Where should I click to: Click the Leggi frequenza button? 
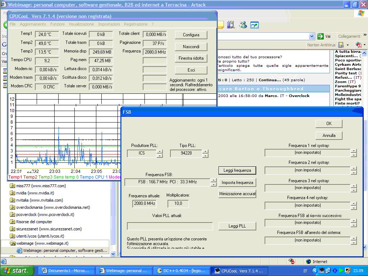pos(237,170)
